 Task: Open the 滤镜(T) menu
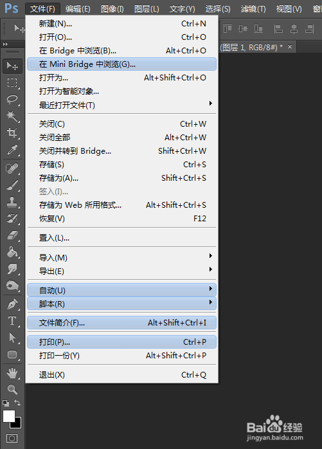[x=253, y=9]
